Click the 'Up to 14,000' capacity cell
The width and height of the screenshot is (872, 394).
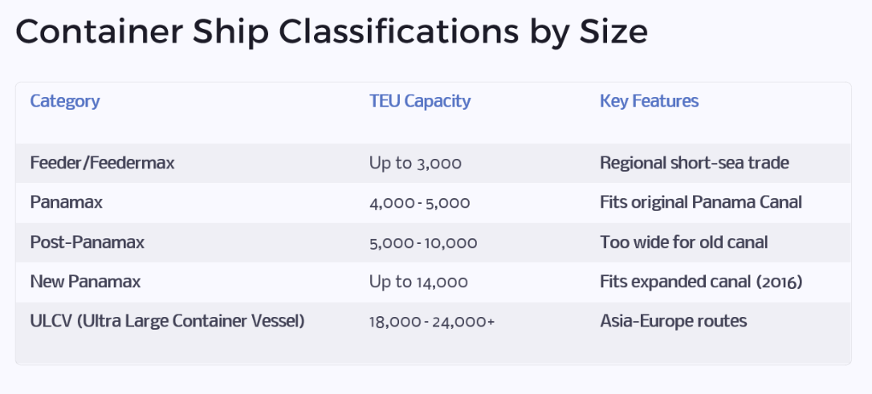point(418,282)
